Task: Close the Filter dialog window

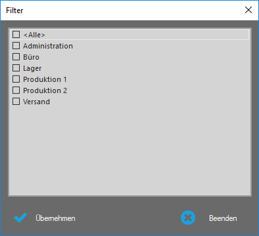Action: tap(248, 10)
